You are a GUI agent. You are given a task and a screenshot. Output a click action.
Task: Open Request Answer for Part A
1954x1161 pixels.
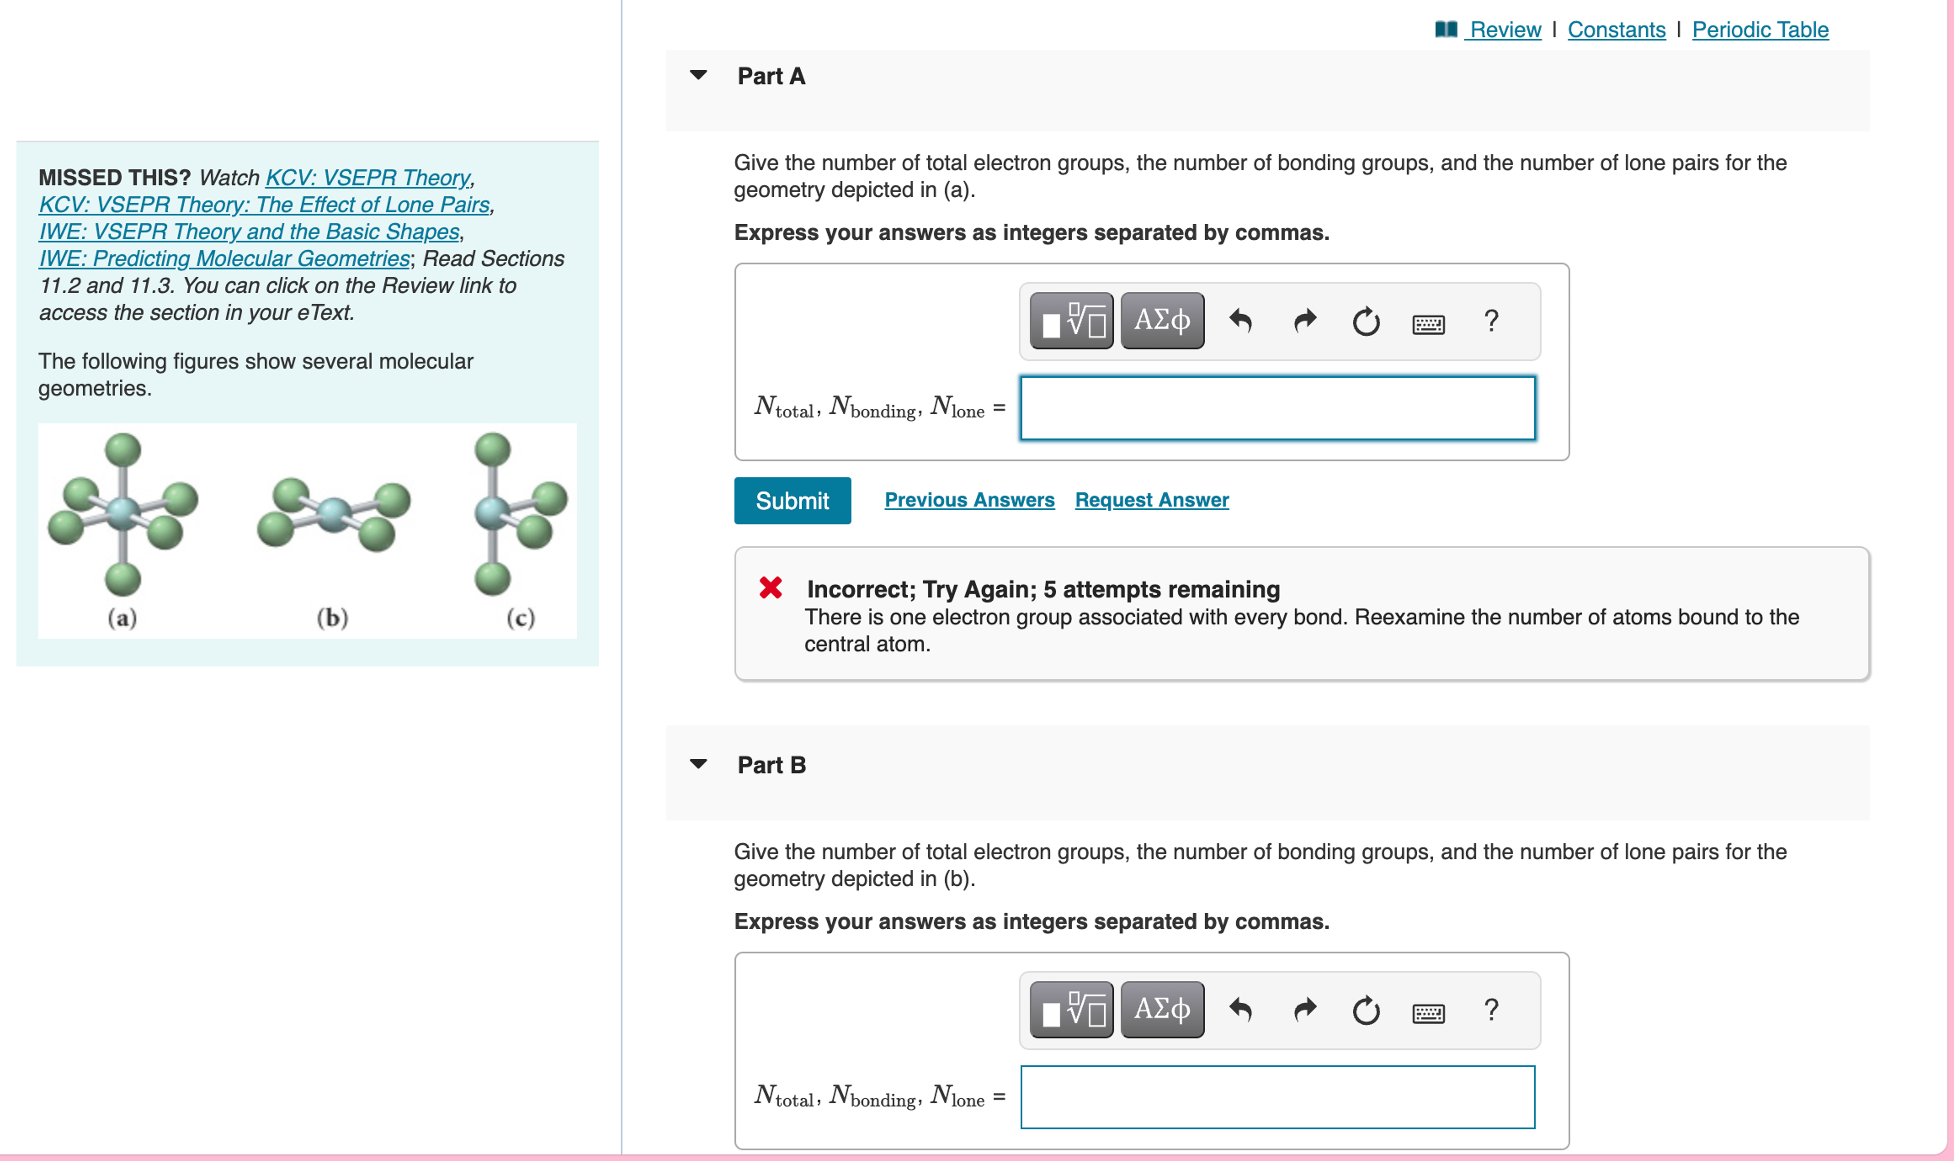click(x=1151, y=499)
